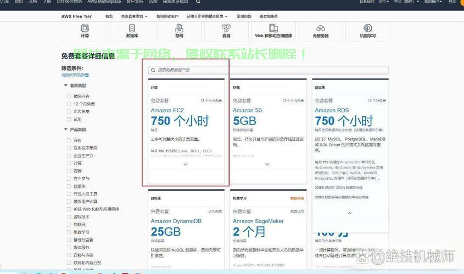464x274 pixels.
Task: Click the 登录 sign-in button
Action: point(452,2)
